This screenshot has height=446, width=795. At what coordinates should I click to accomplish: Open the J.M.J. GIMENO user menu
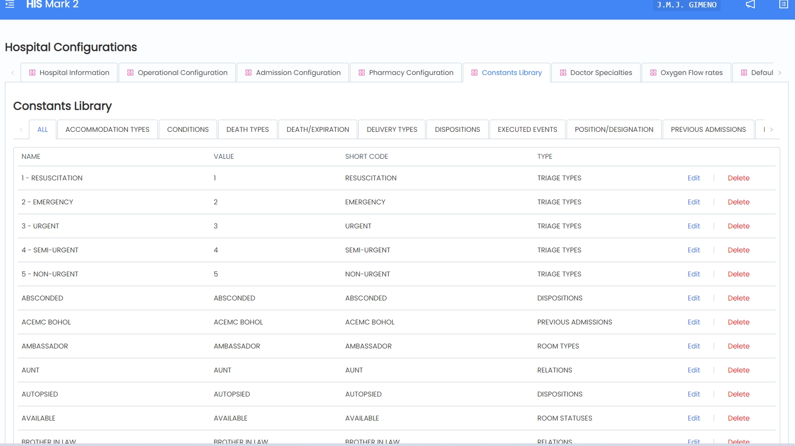click(686, 5)
